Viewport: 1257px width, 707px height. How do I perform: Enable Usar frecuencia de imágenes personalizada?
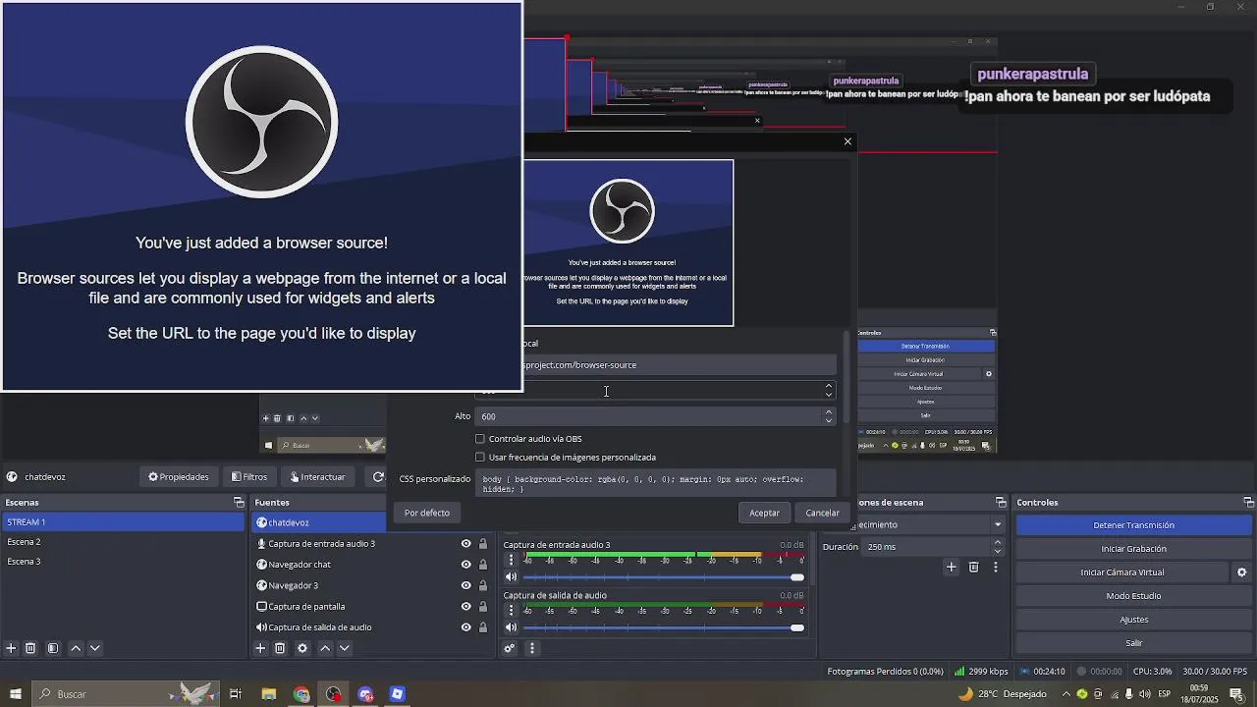pyautogui.click(x=480, y=458)
